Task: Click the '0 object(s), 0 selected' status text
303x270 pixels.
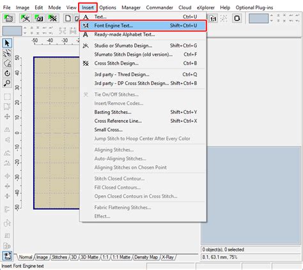Action: tap(223, 250)
